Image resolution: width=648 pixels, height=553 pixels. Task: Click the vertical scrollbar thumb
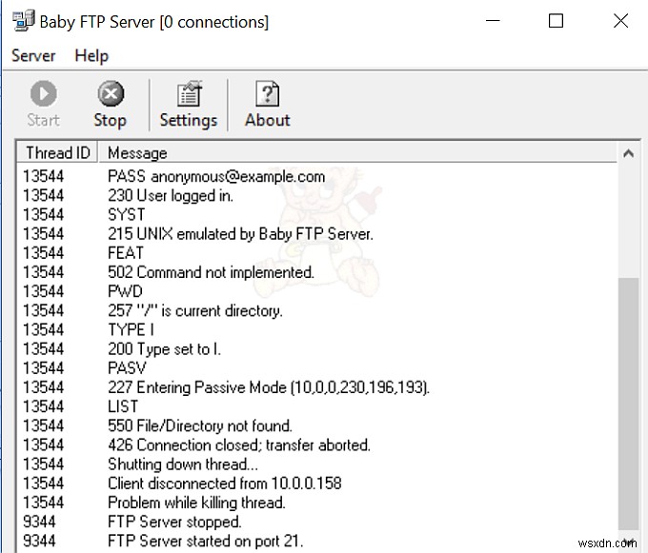tap(629, 400)
